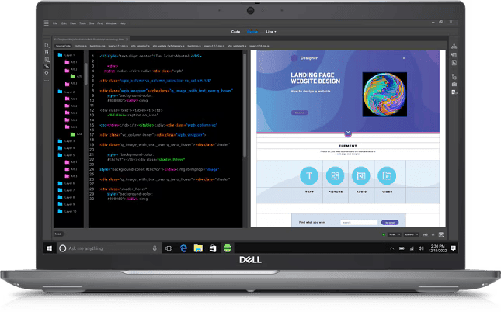Image resolution: width=501 pixels, height=312 pixels.
Task: Switch to Code view
Action: pos(235,32)
